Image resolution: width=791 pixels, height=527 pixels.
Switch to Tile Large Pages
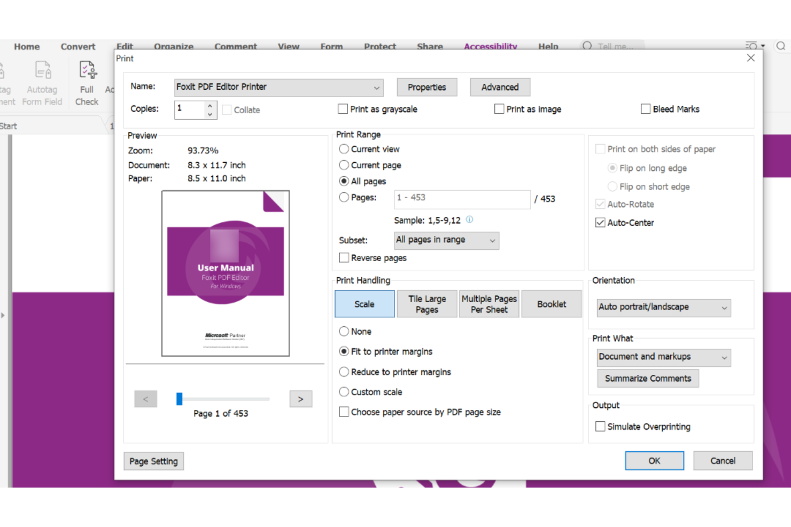pos(427,304)
